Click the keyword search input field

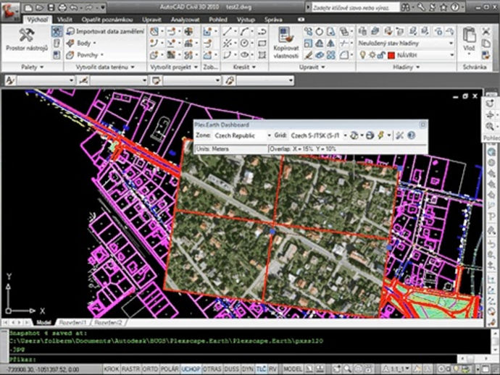click(x=355, y=7)
